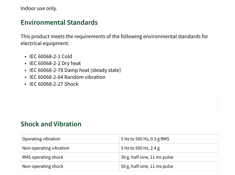Screen dimensions: 235x175
Task: Select the "50 g, half-sine, 11 ms pulse" cell
Action: click(147, 166)
